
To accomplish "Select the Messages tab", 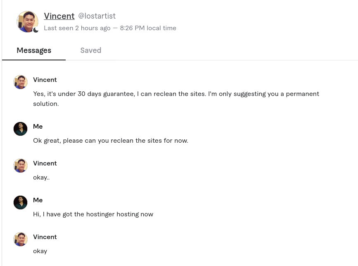I will tap(34, 50).
